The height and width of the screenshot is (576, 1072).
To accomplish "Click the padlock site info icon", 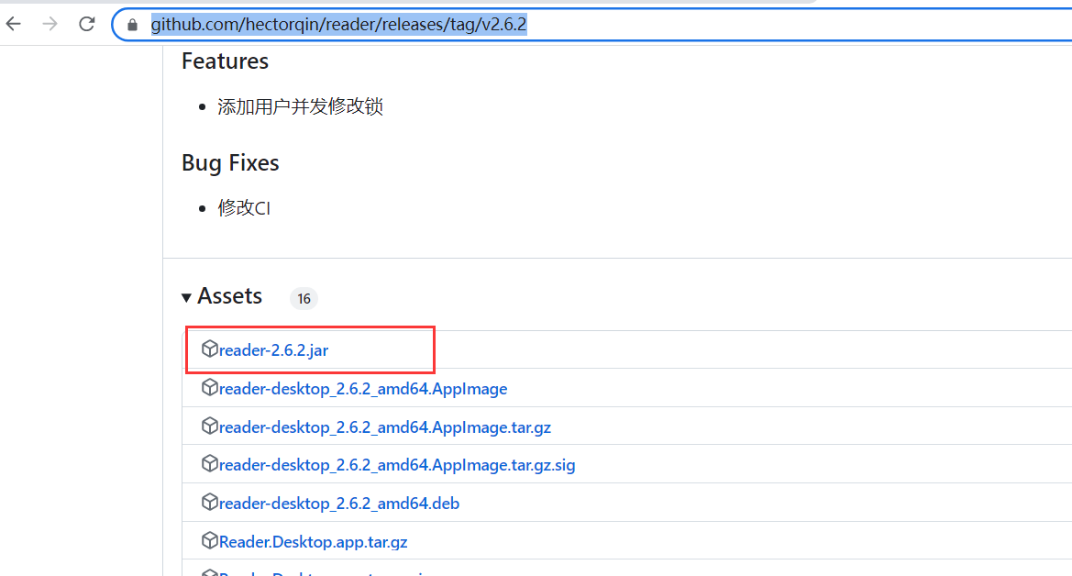I will pyautogui.click(x=133, y=25).
